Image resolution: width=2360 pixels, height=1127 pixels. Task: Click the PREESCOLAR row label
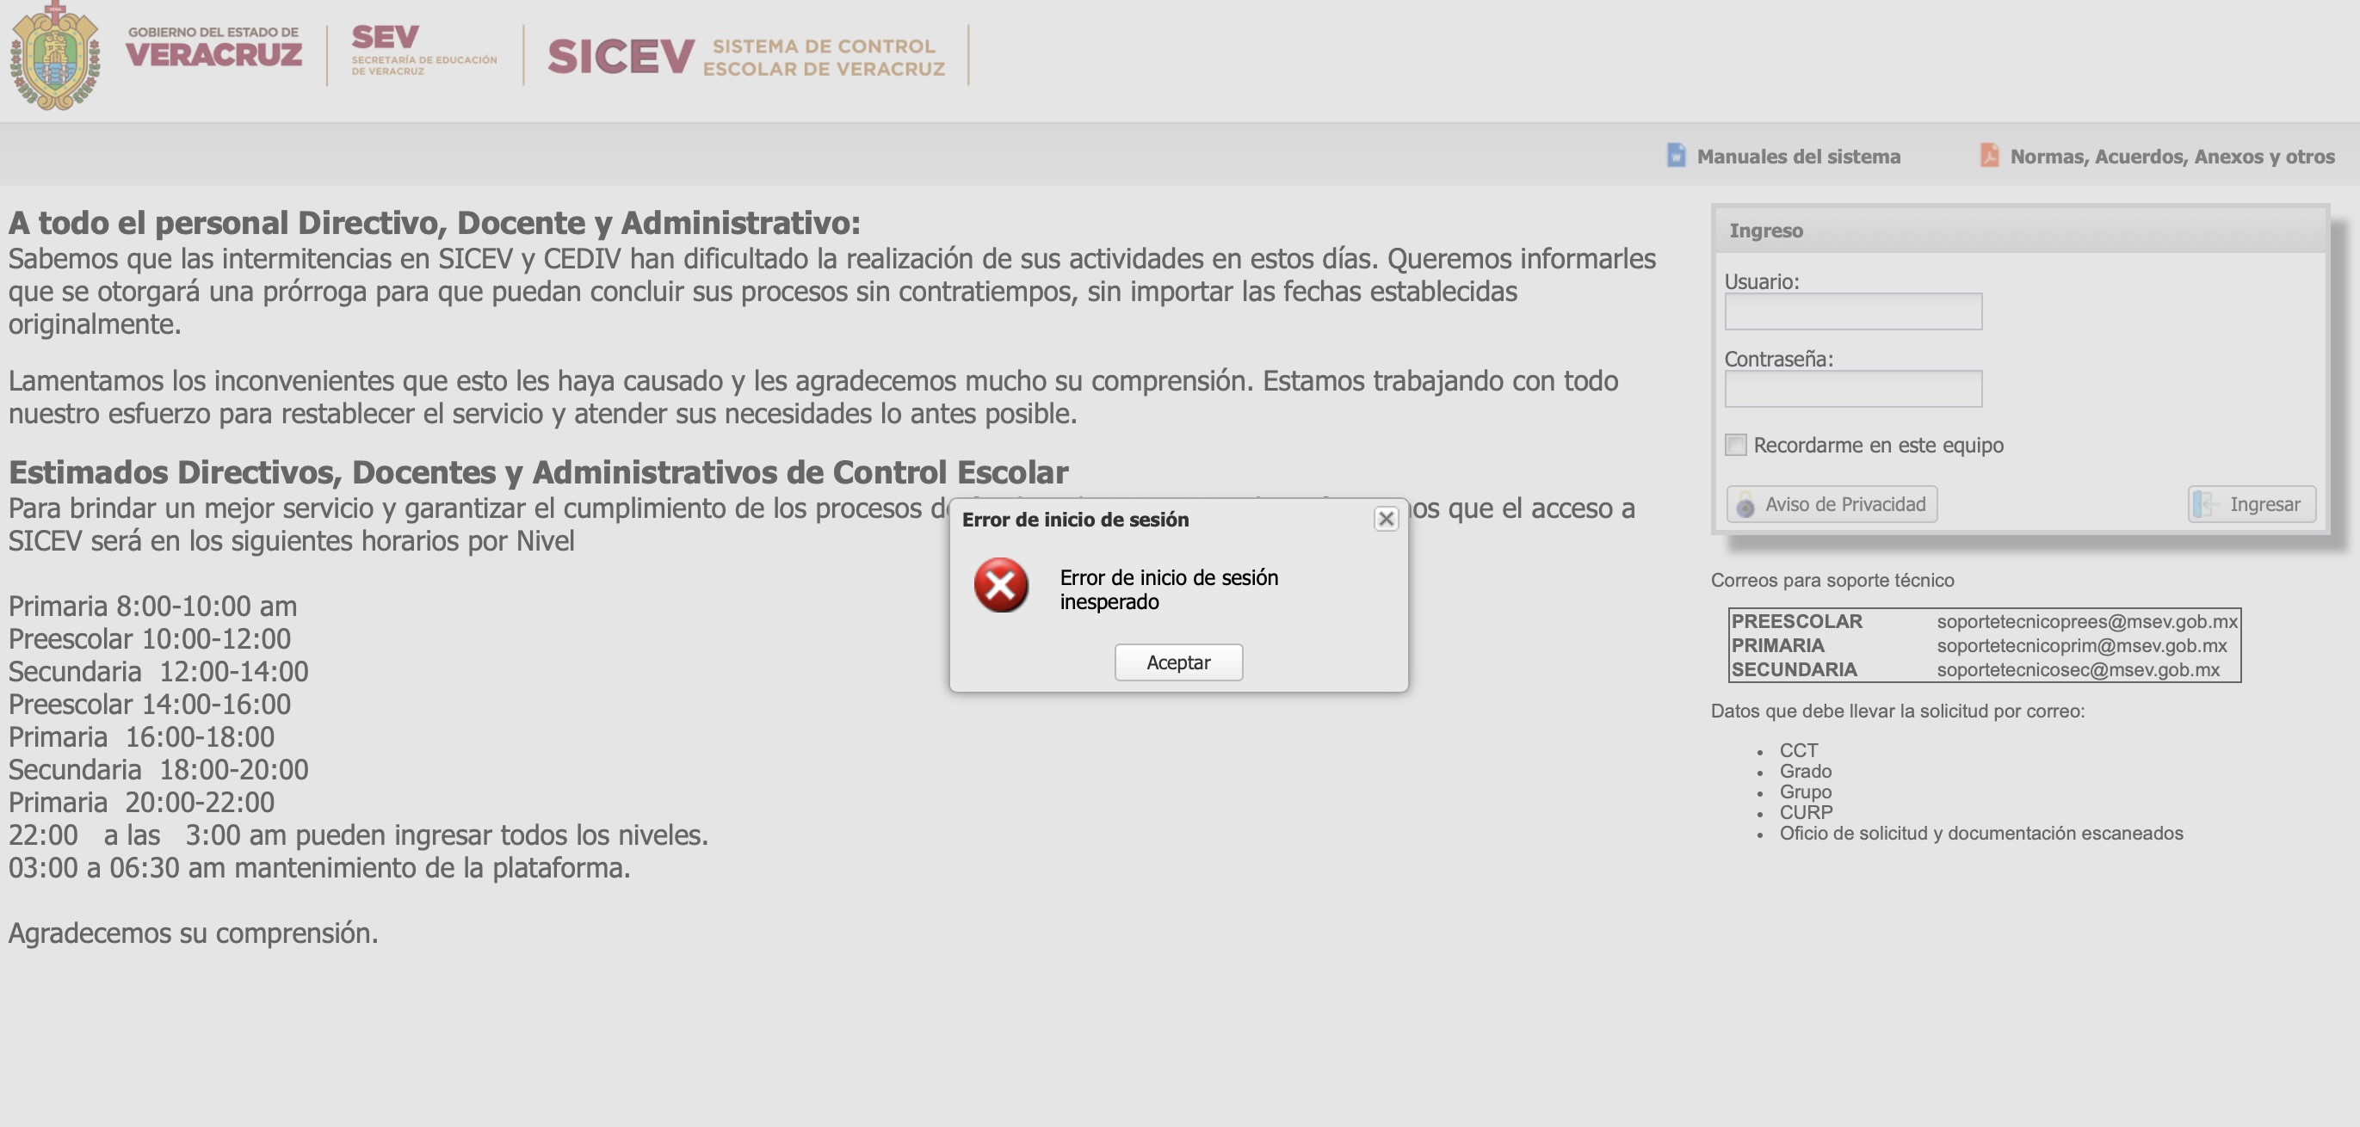click(x=1796, y=622)
